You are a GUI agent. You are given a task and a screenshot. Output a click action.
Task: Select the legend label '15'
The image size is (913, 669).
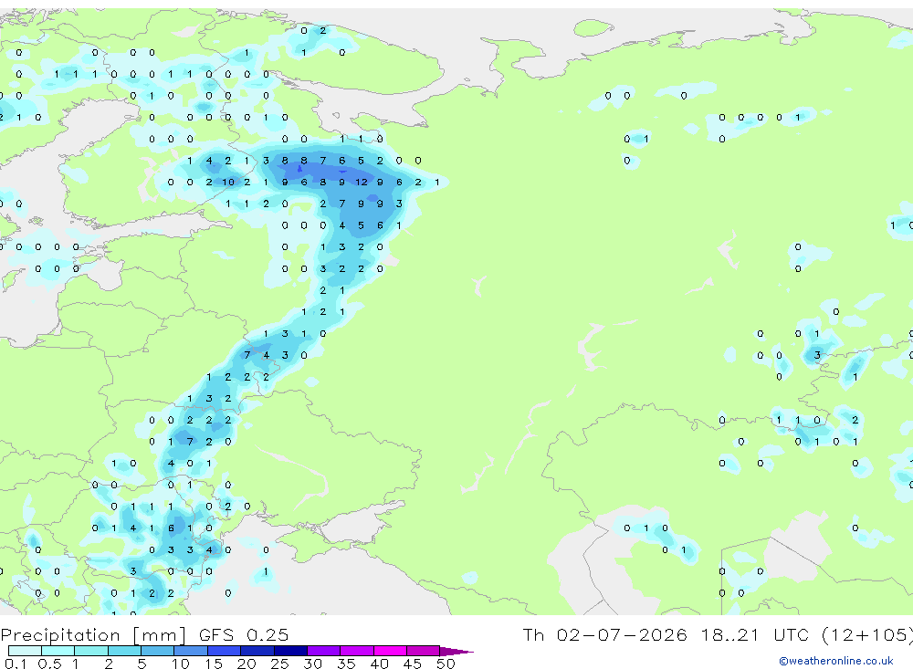214,664
